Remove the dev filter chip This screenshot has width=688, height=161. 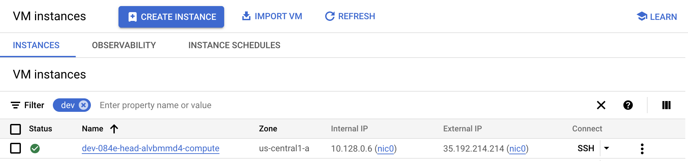[83, 105]
